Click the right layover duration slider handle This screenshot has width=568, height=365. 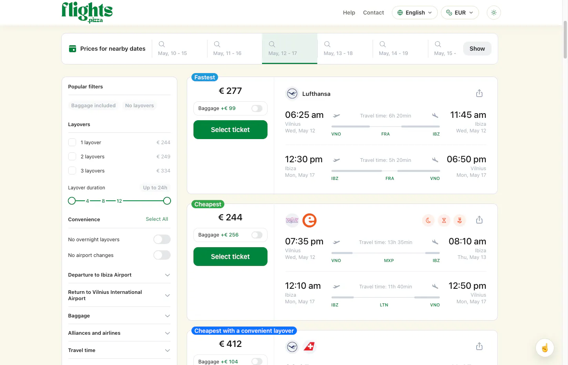pyautogui.click(x=167, y=201)
